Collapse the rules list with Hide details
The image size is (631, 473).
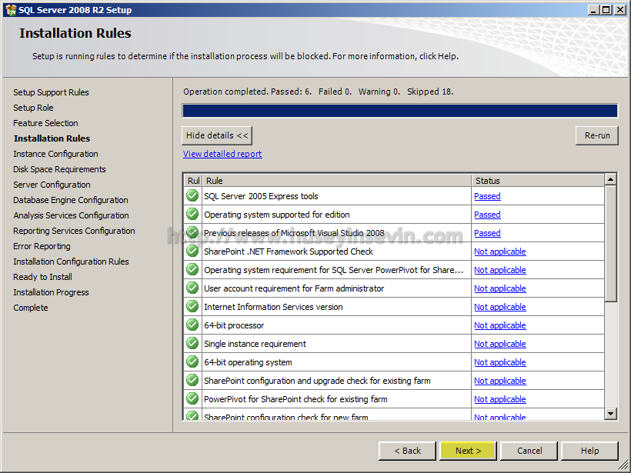coord(217,135)
